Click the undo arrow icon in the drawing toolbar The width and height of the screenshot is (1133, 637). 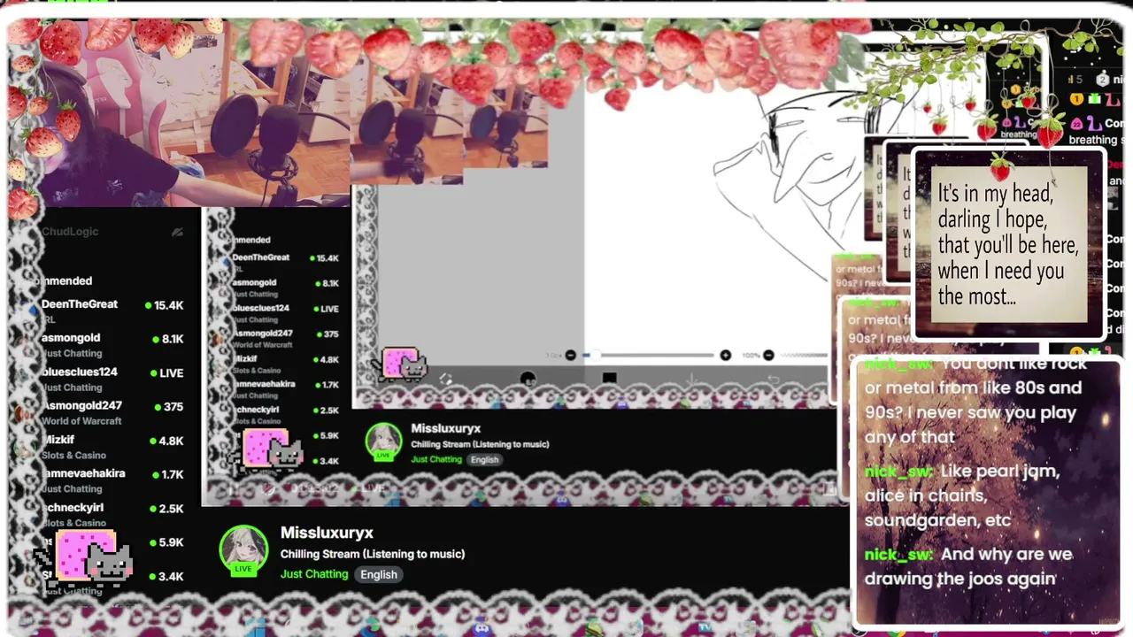pos(773,380)
